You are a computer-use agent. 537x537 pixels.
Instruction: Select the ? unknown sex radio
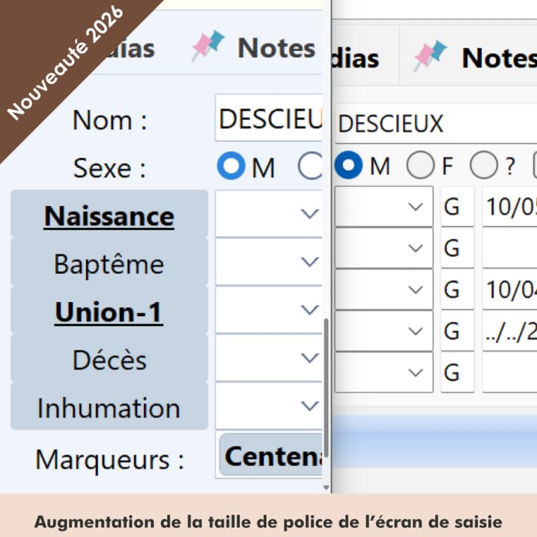click(483, 165)
